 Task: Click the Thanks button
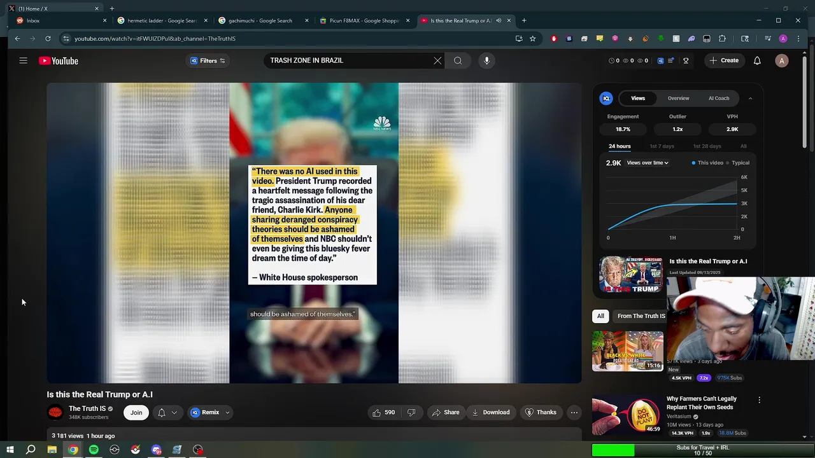[541, 412]
